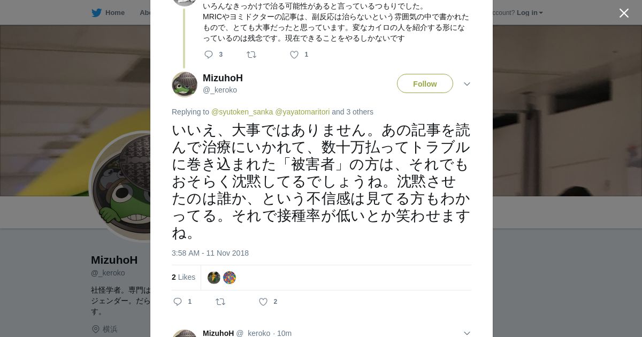
Task: Retweet the main MizuhoH tweet
Action: 220,302
